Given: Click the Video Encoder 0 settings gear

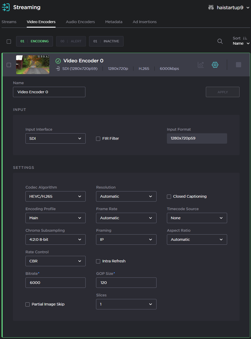Looking at the screenshot, I should 215,65.
